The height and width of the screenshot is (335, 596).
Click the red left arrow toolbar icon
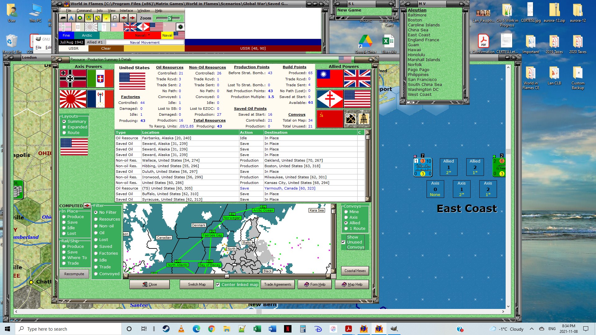tap(124, 18)
